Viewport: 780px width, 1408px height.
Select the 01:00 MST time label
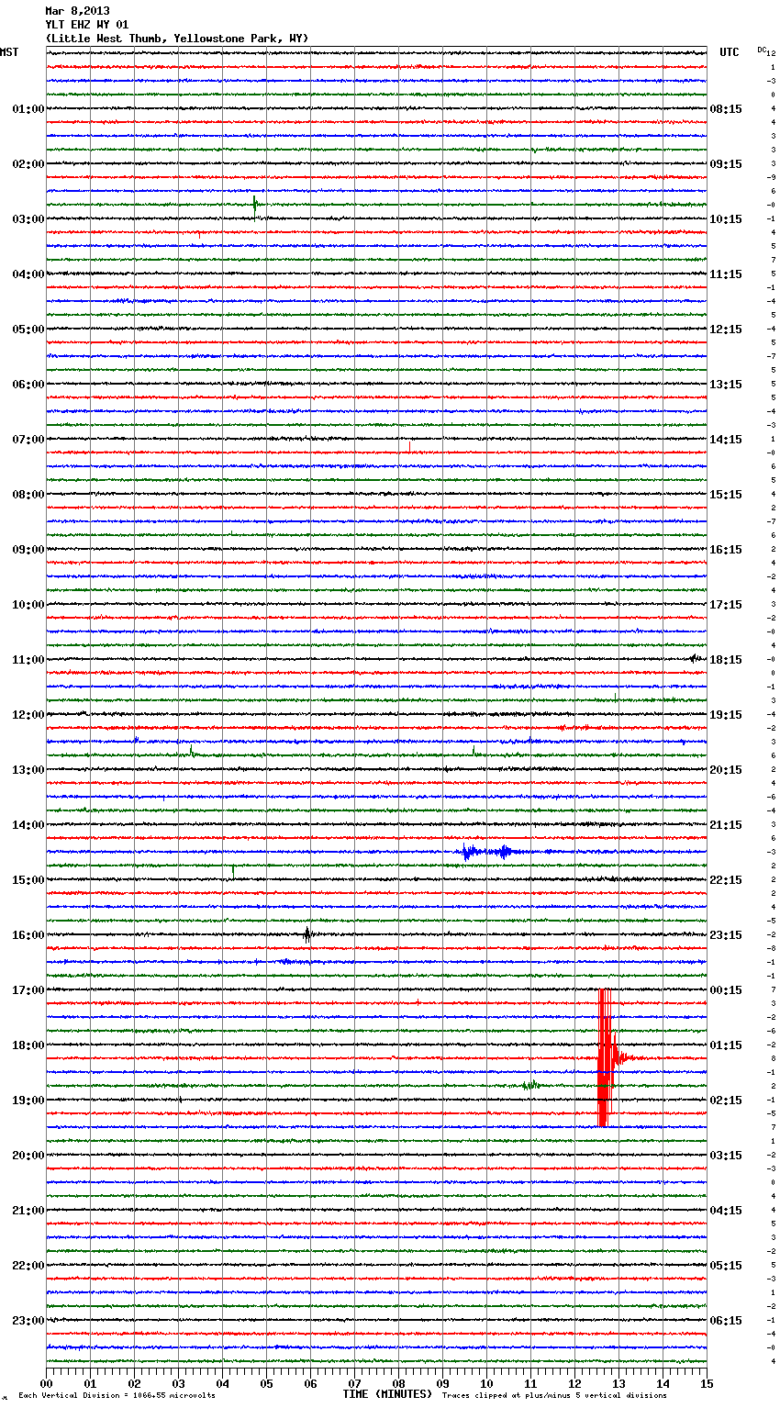[x=28, y=109]
